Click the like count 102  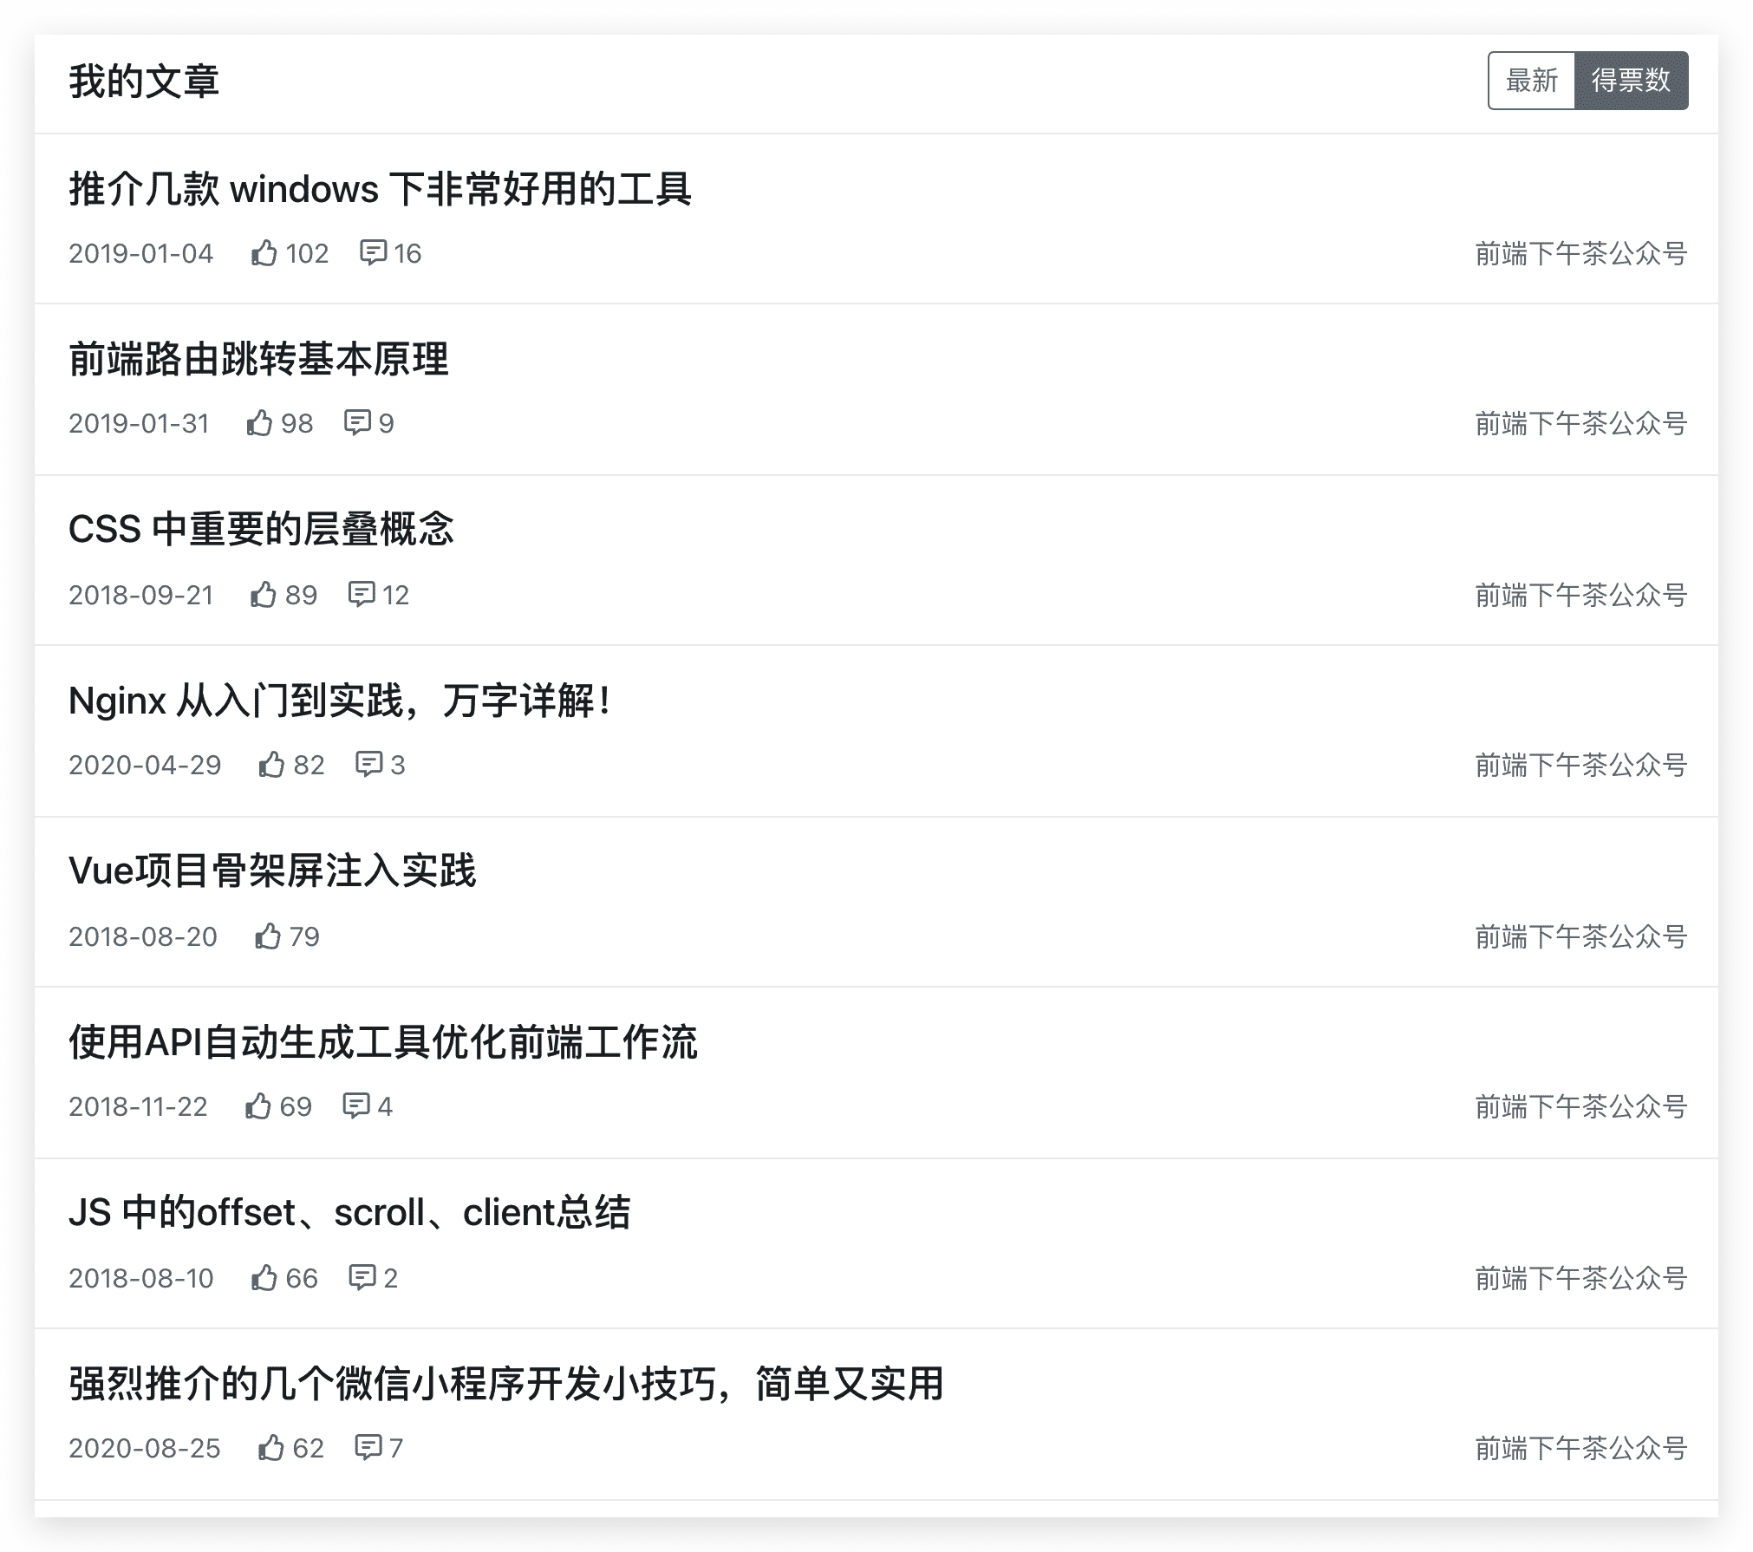307,253
